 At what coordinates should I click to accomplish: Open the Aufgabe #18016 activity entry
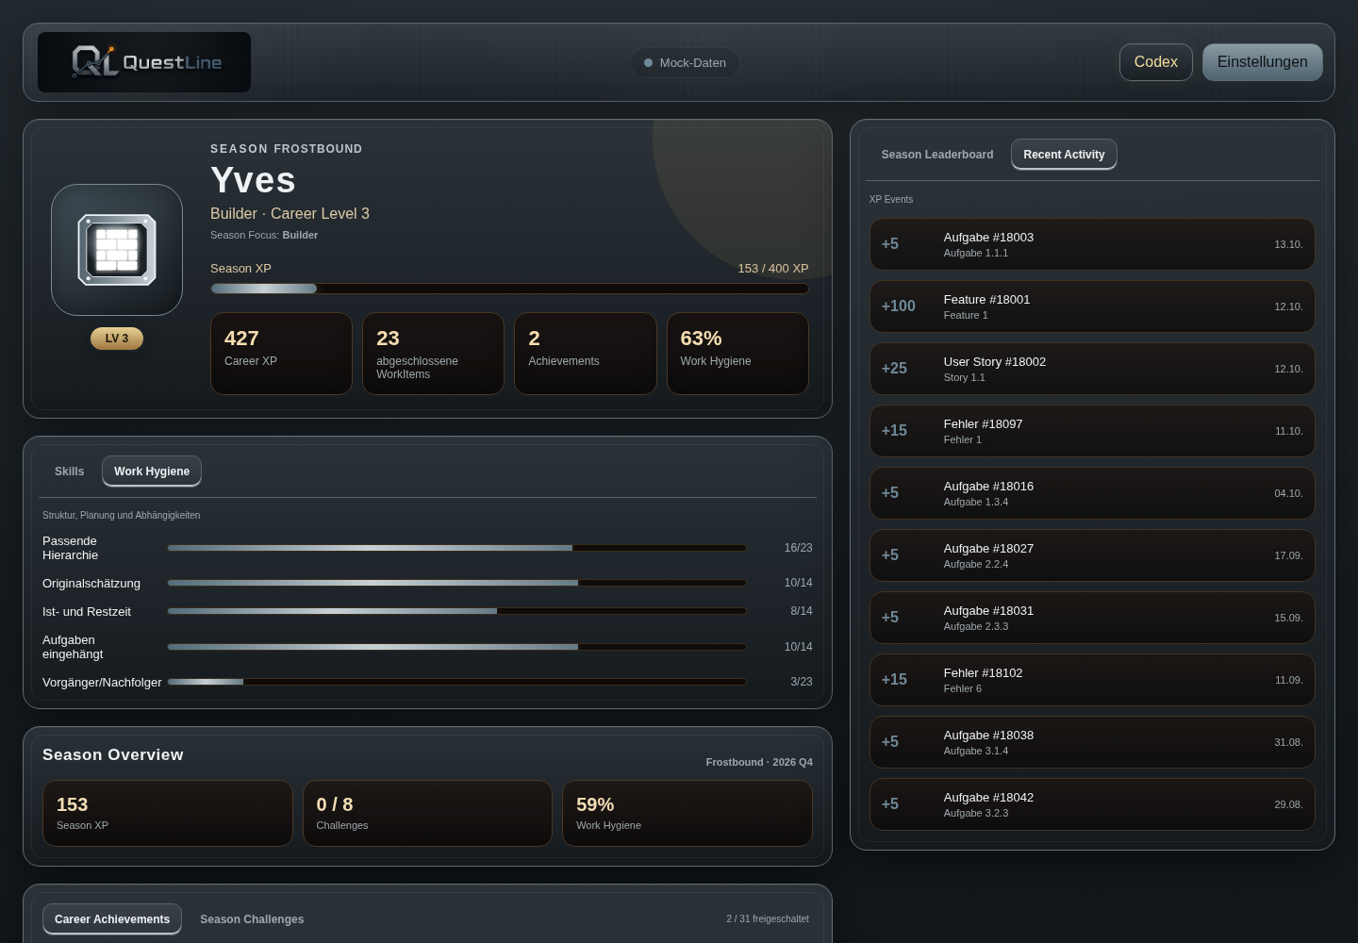point(1092,493)
